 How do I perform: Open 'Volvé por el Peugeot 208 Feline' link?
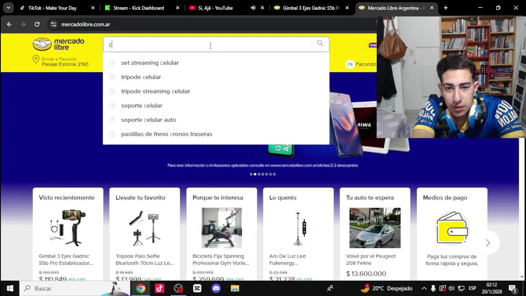click(371, 259)
